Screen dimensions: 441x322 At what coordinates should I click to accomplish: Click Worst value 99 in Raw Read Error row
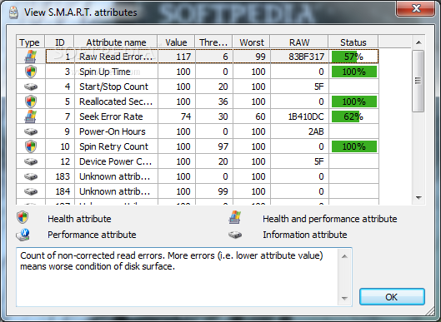tap(260, 57)
